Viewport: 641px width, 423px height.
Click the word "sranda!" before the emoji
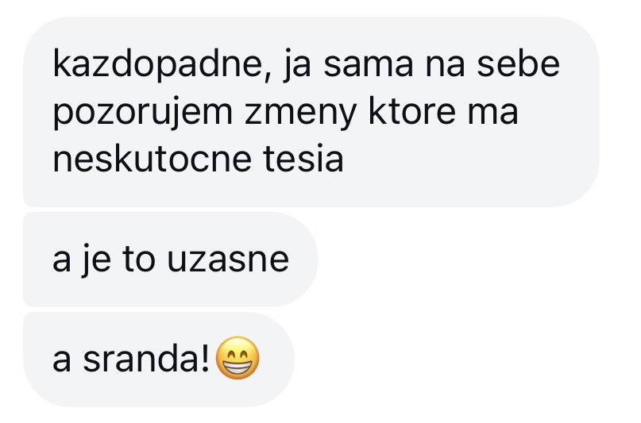click(146, 359)
